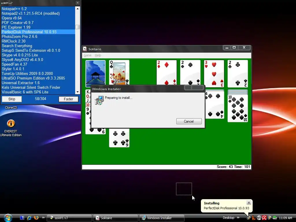Click the CloneCD desktop shortcut label
Viewport: 296px width, 222px height.
11,108
